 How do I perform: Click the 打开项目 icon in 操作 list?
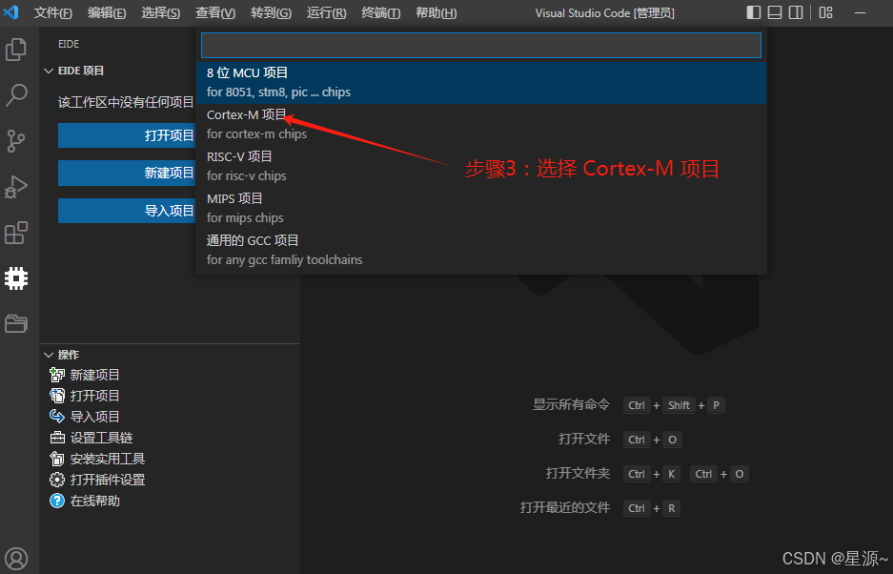coord(57,396)
